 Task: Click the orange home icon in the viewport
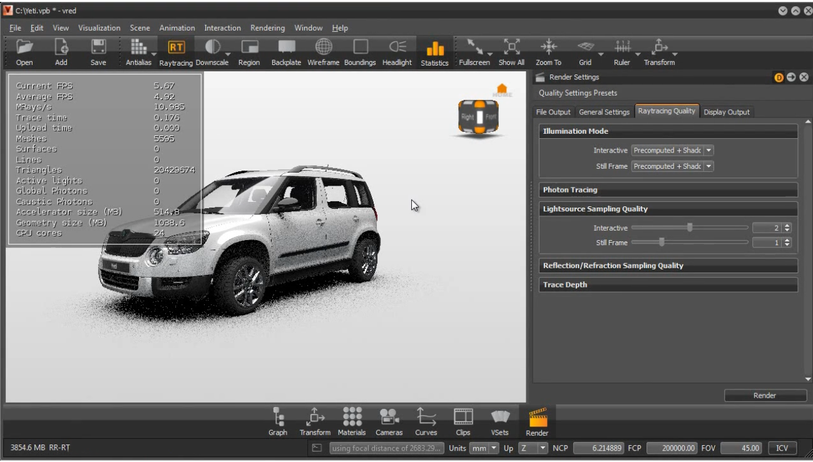click(502, 89)
